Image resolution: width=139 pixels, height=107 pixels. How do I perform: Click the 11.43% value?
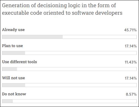(131, 62)
